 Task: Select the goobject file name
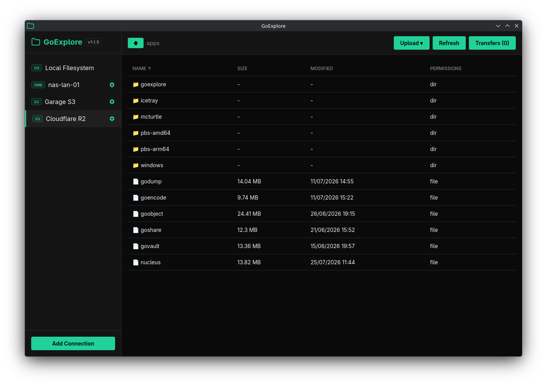(152, 214)
